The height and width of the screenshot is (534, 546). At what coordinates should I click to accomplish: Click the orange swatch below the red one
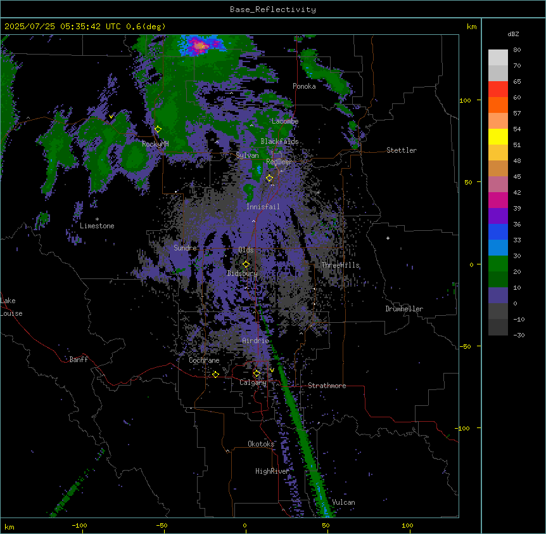[x=498, y=105]
